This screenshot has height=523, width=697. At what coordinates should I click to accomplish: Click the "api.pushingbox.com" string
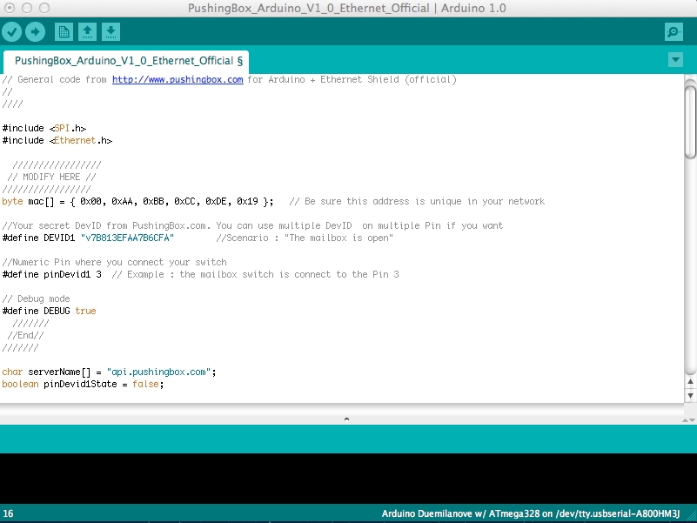[158, 372]
